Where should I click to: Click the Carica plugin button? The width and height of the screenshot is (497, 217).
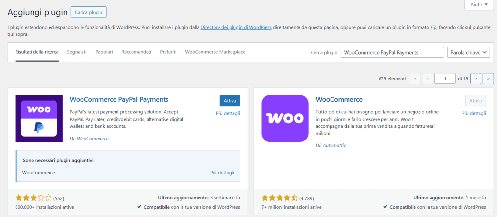(x=89, y=12)
